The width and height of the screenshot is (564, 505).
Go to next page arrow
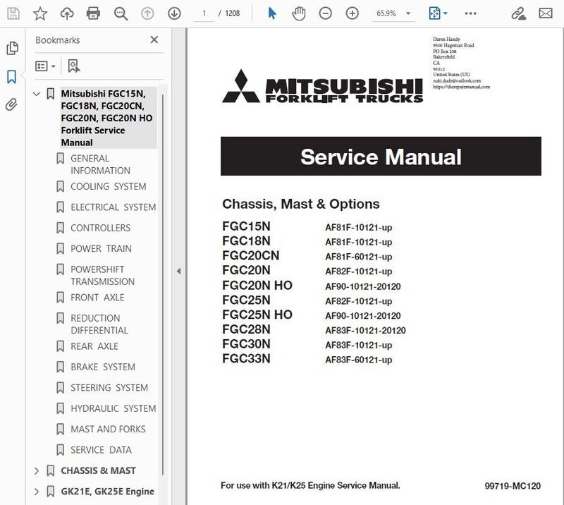coord(174,13)
